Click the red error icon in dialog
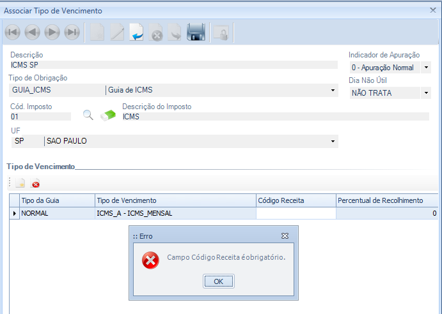 click(x=150, y=260)
